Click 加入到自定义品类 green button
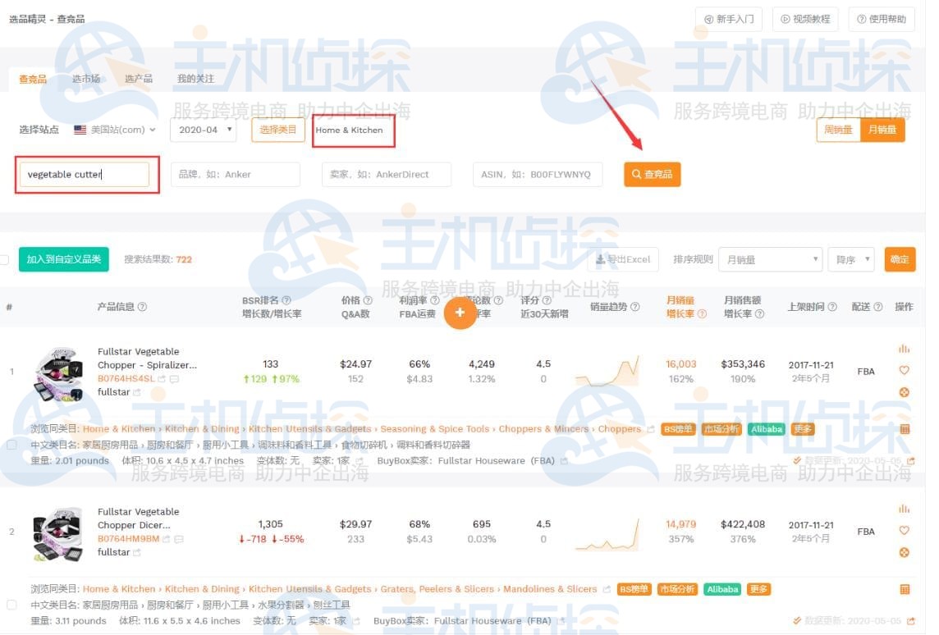Image resolution: width=939 pixels, height=635 pixels. [63, 259]
